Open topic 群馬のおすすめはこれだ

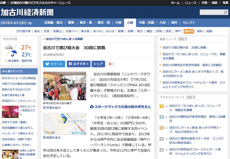tap(16, 89)
